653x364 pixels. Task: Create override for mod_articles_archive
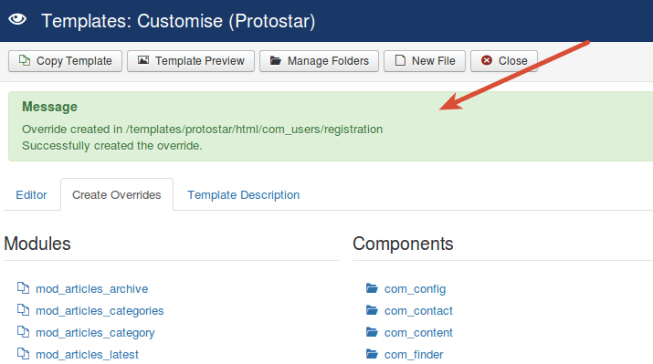click(x=91, y=288)
